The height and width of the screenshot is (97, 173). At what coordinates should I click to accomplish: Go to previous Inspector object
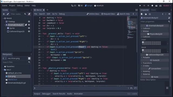[x=163, y=14]
